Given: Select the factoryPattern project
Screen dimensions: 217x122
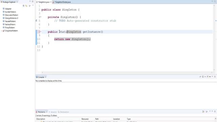Looking at the screenshot, I should 10,24.
